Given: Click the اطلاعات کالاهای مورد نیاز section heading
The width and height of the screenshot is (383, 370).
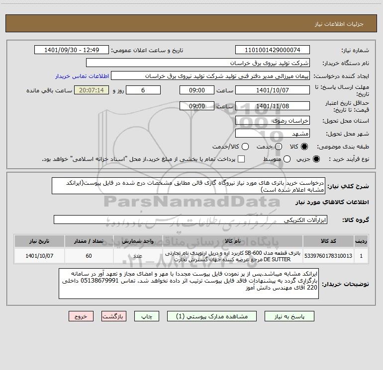Looking at the screenshot, I should [x=332, y=202].
